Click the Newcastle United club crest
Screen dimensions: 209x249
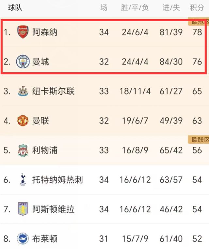tap(23, 91)
